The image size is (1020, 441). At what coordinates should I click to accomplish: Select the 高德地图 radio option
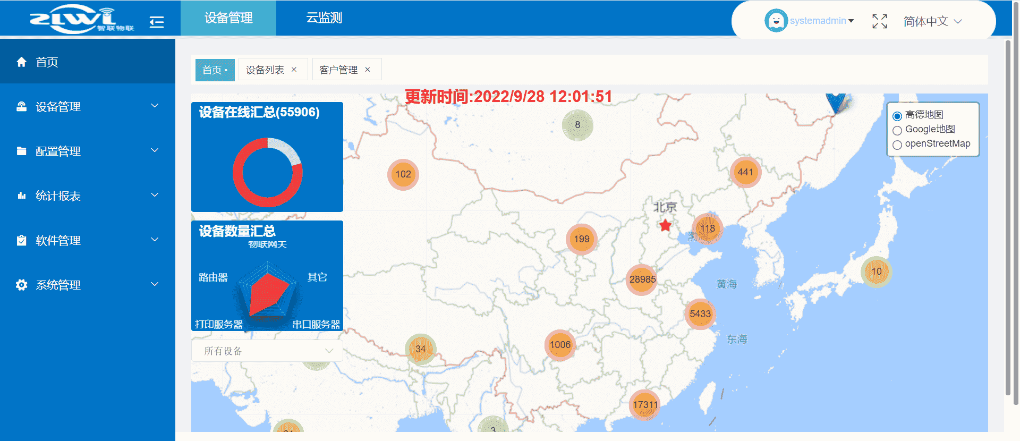897,116
